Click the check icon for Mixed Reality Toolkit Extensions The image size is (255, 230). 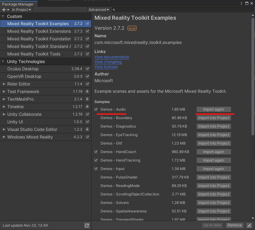tap(87, 31)
